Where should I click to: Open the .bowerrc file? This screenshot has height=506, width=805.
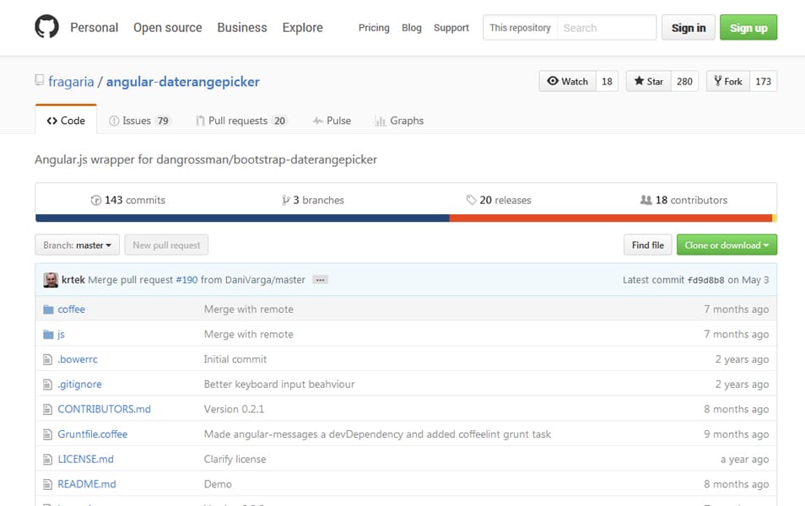pos(77,359)
